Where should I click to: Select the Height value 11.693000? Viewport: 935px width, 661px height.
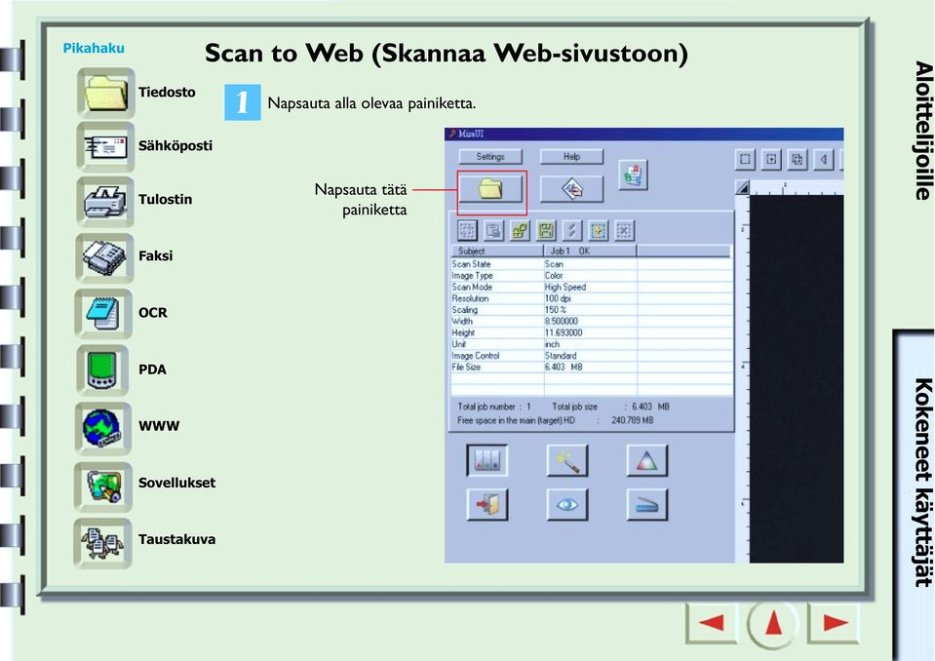(564, 332)
